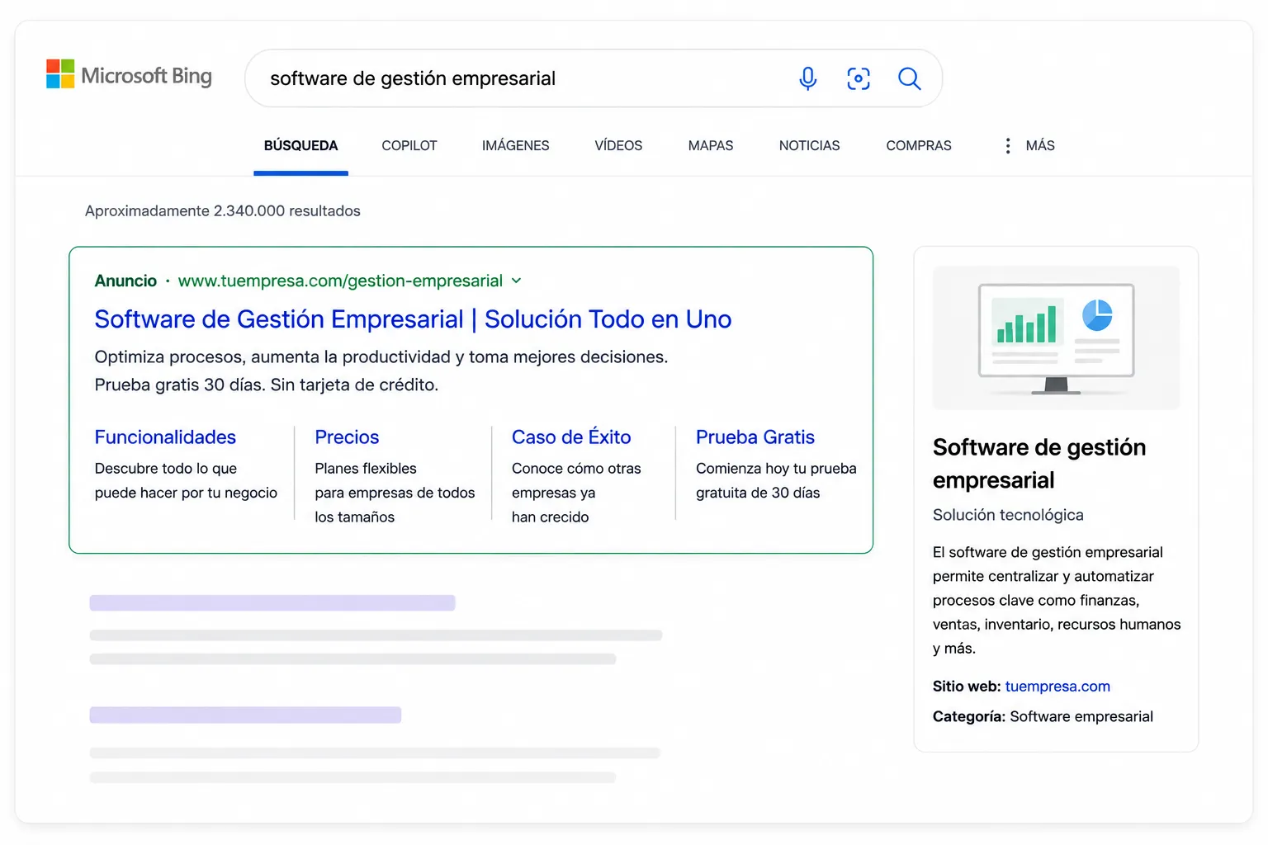This screenshot has height=845, width=1268.
Task: Open the three-dot MÁS menu
Action: (x=1029, y=145)
